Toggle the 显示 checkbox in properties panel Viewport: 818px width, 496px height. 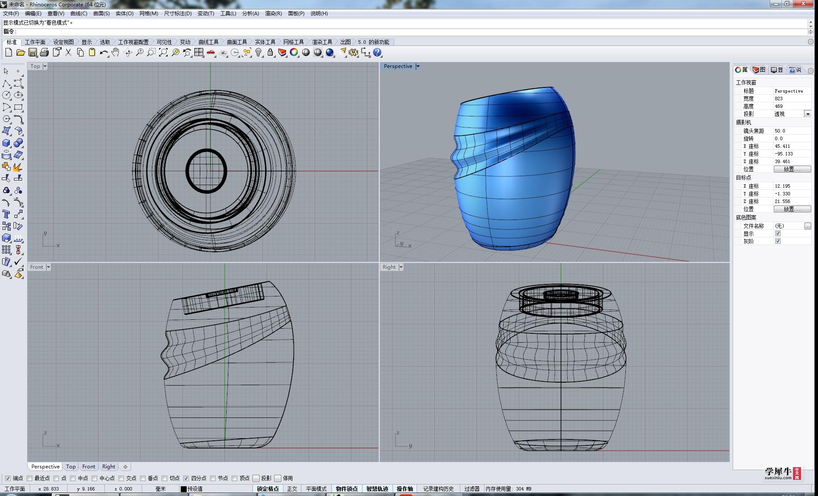tap(778, 234)
